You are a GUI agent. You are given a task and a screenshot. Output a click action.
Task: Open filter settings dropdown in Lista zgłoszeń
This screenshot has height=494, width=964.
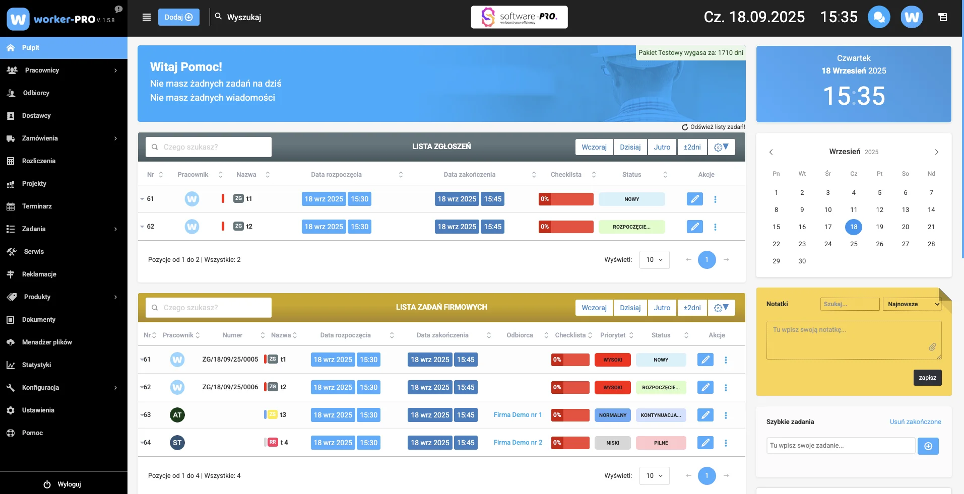coord(721,147)
